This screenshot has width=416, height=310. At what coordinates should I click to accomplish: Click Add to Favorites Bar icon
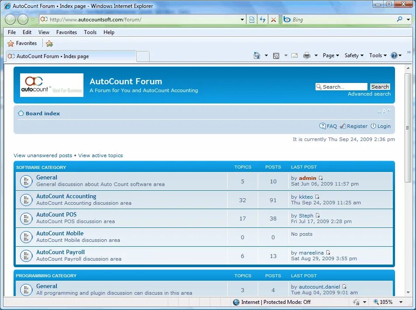click(49, 44)
